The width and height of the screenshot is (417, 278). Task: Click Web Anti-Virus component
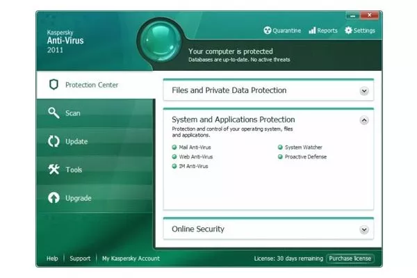pyautogui.click(x=195, y=157)
